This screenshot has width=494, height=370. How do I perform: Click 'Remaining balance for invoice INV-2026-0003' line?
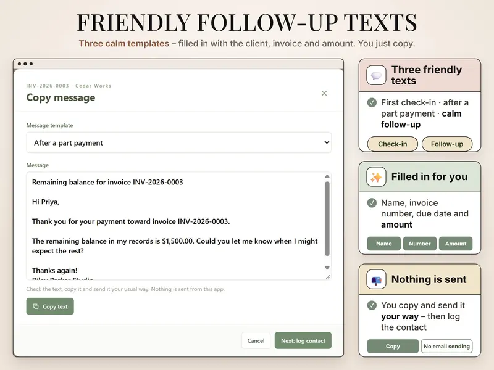click(x=107, y=182)
